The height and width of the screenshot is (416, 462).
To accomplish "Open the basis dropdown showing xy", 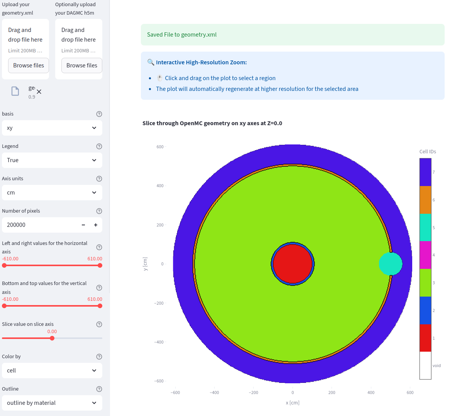I will 52,128.
